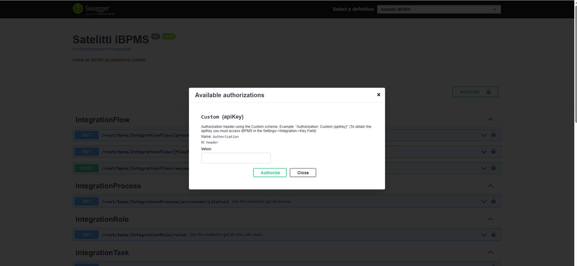577x266 pixels.
Task: Expand the processes/{status} endpoint arrow
Action: [484, 202]
